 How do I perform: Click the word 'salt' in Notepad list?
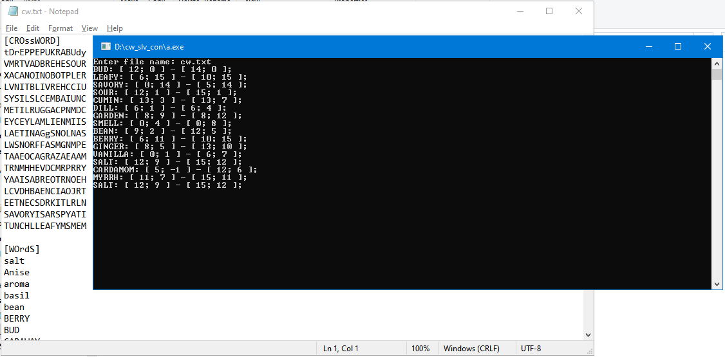point(14,261)
